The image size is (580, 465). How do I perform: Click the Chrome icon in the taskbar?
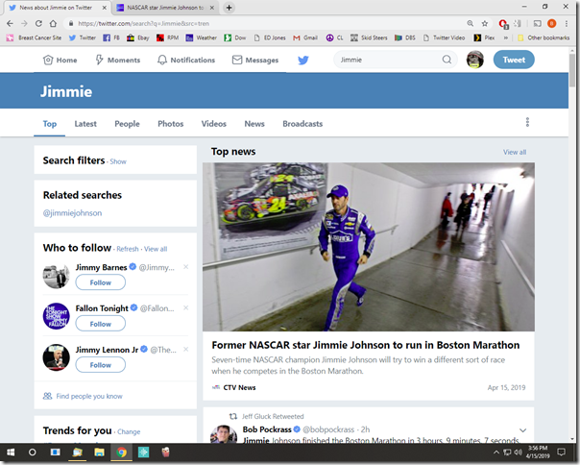pos(121,453)
